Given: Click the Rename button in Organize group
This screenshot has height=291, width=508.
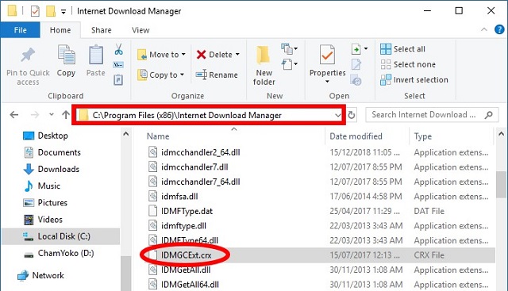Looking at the screenshot, I should (x=217, y=75).
